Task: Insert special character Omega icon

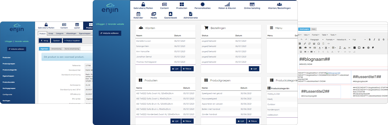Action: coord(319,44)
